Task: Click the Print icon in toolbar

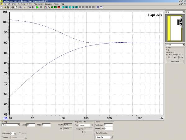Action: pos(12,7)
